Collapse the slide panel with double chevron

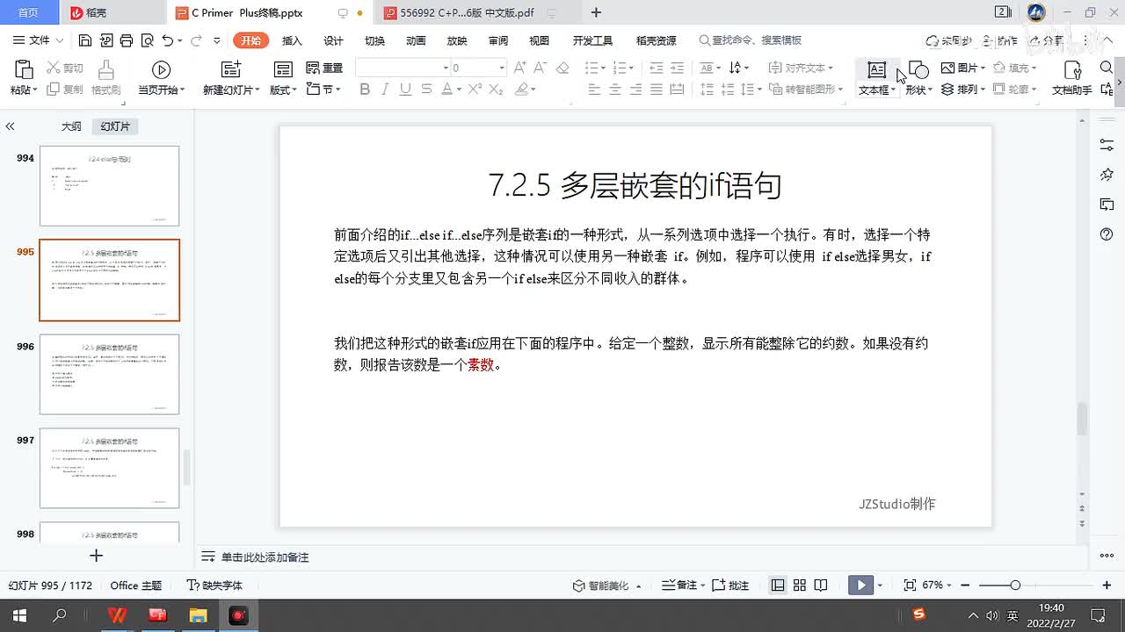pyautogui.click(x=10, y=126)
